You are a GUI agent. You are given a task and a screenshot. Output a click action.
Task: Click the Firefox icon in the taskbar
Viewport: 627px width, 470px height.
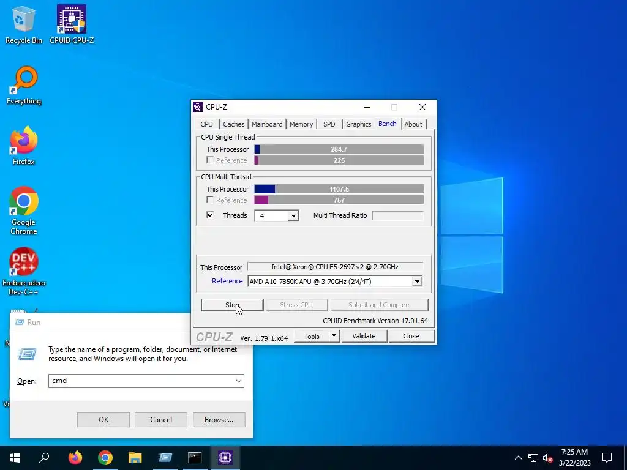click(75, 458)
